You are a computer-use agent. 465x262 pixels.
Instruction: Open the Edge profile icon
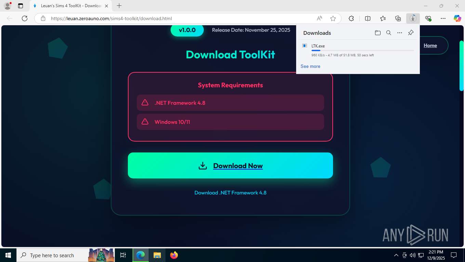(8, 6)
